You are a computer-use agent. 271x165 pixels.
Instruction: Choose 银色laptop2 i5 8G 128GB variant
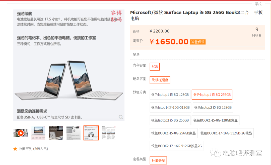tap(213, 107)
